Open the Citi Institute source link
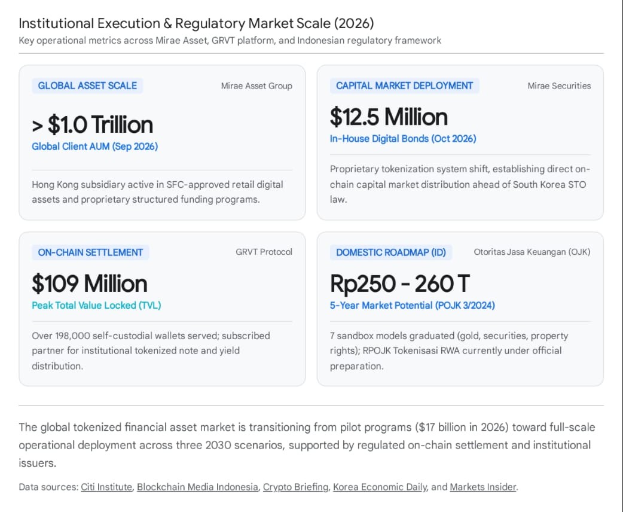Screen dimensions: 623x512 tap(106, 487)
